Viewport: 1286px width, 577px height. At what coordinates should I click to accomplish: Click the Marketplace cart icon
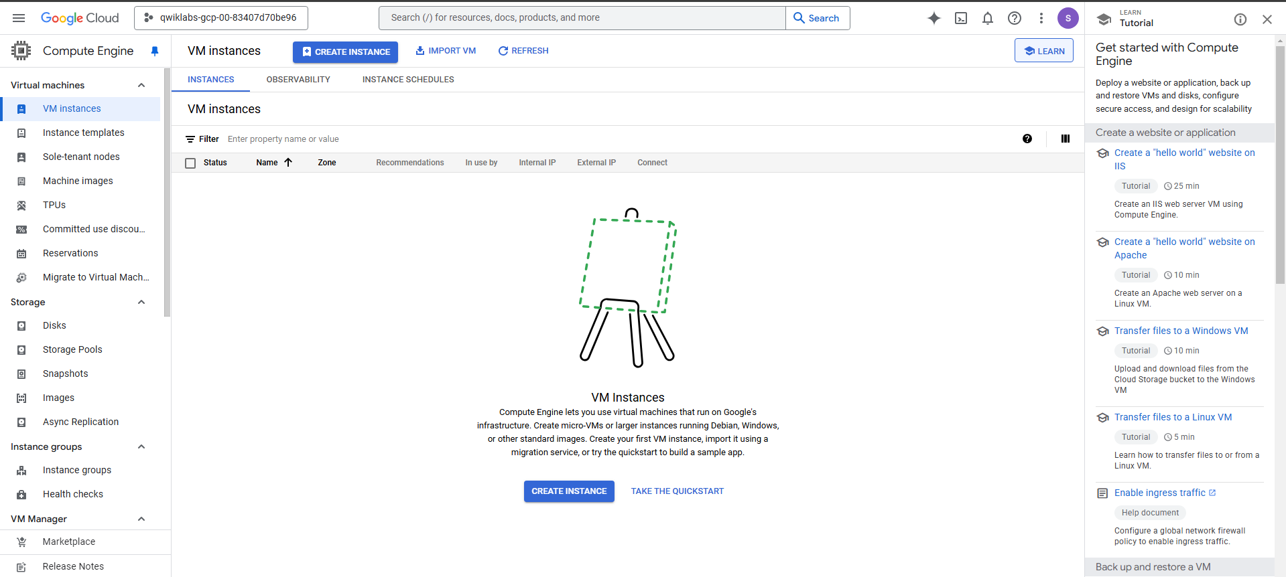21,542
